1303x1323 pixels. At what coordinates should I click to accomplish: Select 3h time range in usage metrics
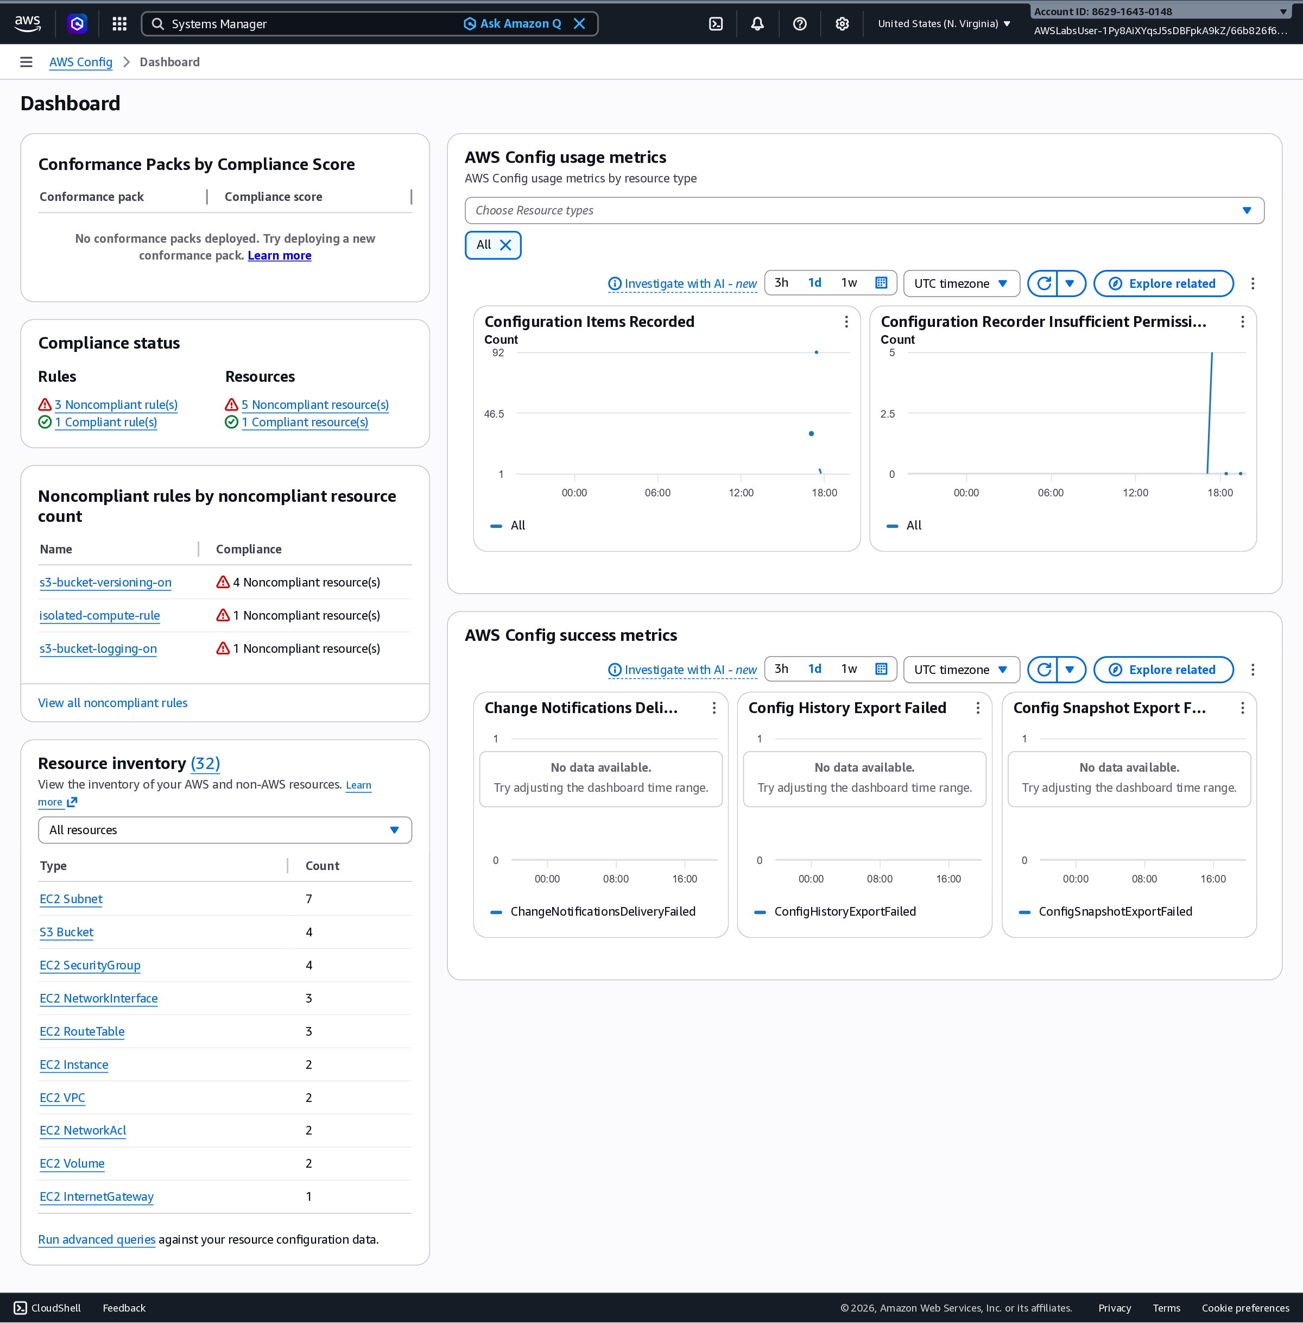tap(781, 282)
